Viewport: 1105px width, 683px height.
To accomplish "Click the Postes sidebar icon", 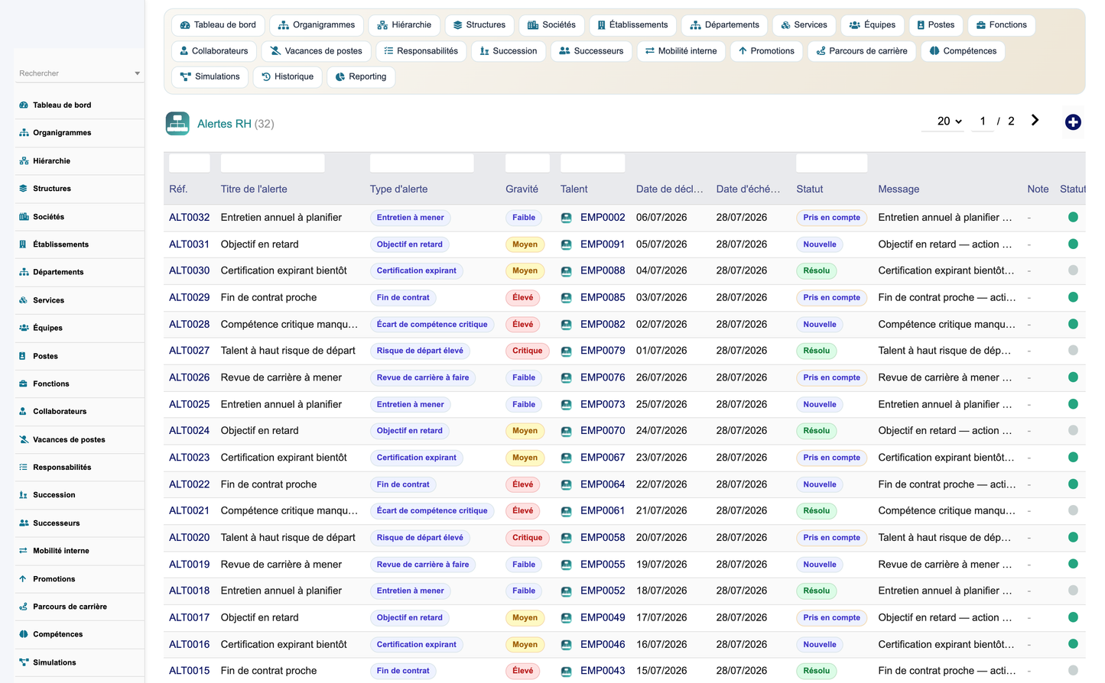I will point(24,356).
